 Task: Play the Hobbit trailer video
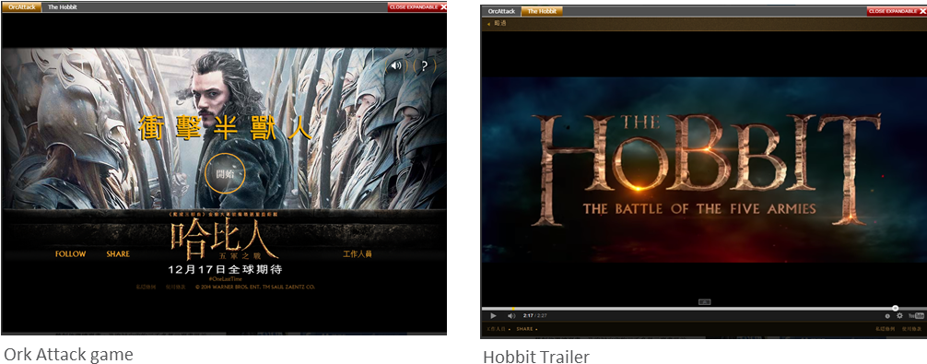494,316
